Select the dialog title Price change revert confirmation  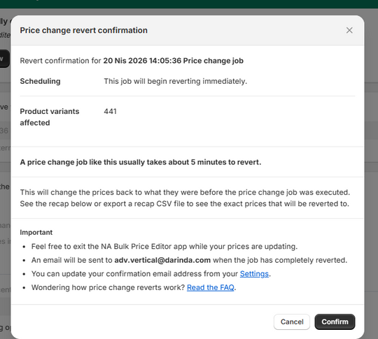coord(84,30)
